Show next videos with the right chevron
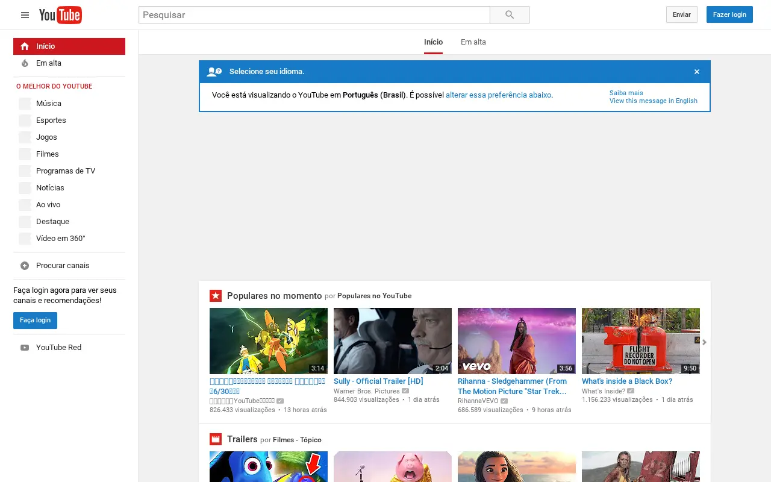This screenshot has width=771, height=482. (x=704, y=342)
